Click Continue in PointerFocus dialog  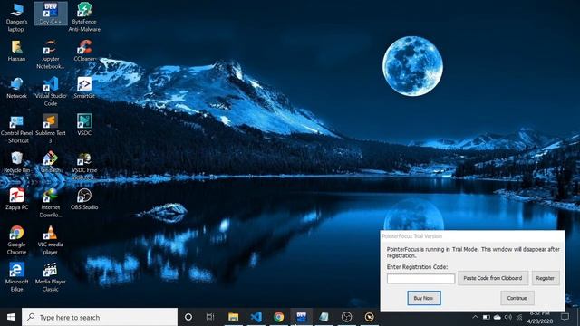517,298
